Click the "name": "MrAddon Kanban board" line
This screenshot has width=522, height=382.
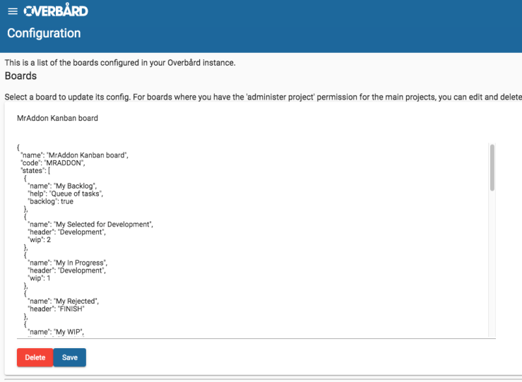[76, 155]
